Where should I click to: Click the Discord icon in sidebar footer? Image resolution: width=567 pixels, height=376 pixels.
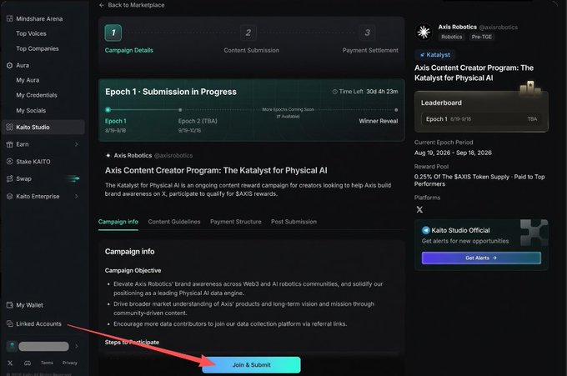coord(28,363)
